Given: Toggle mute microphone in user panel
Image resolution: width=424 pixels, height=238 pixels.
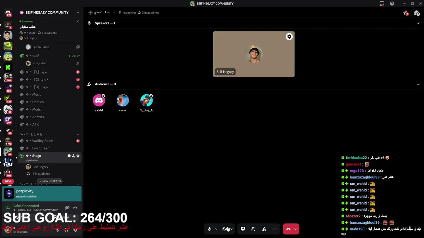Looking at the screenshot, I should pyautogui.click(x=57, y=230).
